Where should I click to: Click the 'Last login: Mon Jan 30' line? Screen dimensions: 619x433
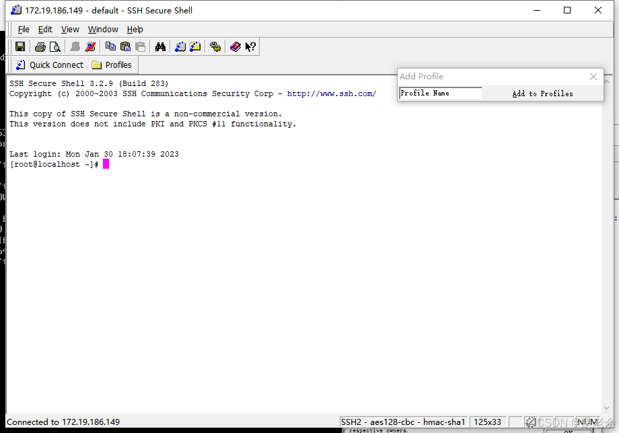click(94, 154)
